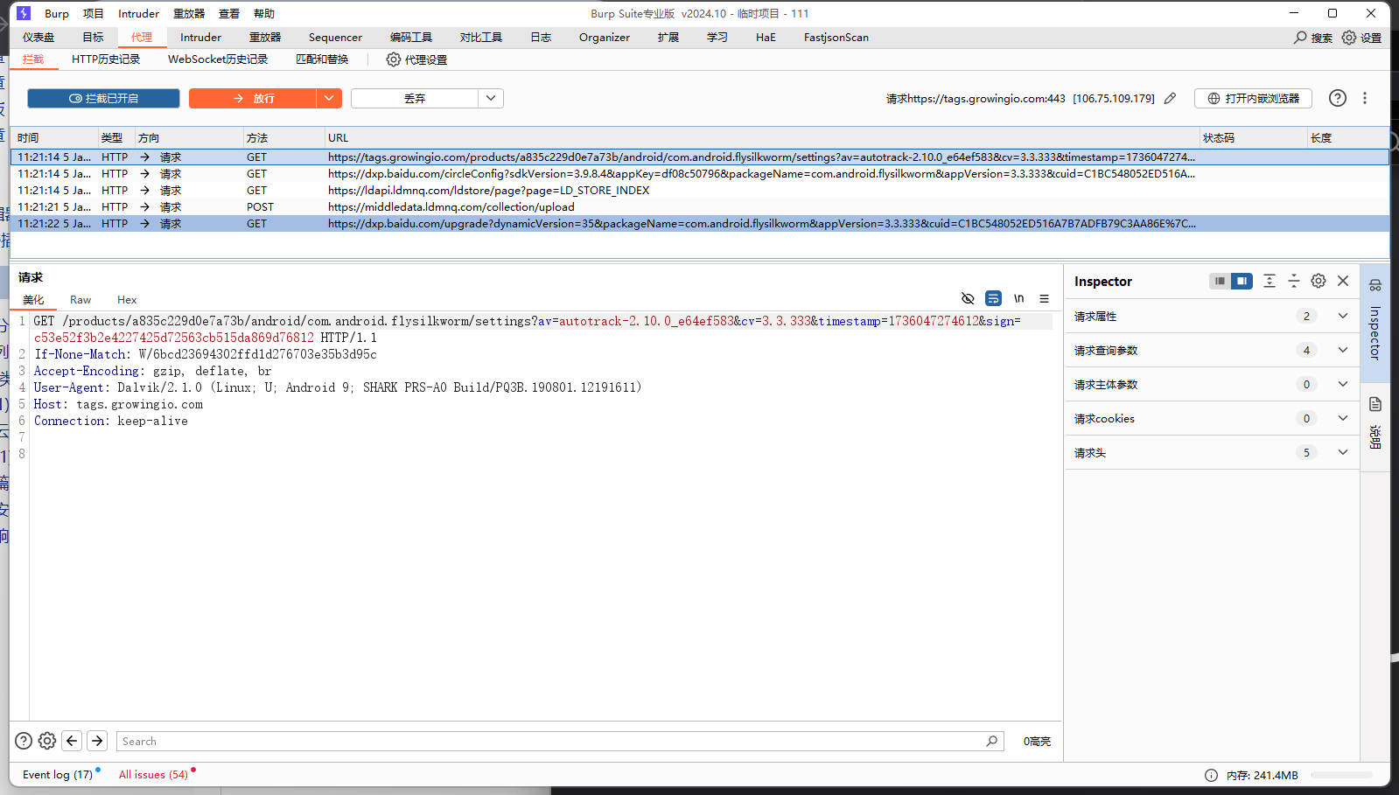
Task: Open the 匹配和替换 subtab
Action: tap(322, 59)
